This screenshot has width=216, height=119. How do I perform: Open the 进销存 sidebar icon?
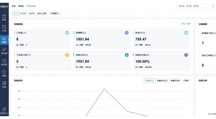(x=4, y=62)
